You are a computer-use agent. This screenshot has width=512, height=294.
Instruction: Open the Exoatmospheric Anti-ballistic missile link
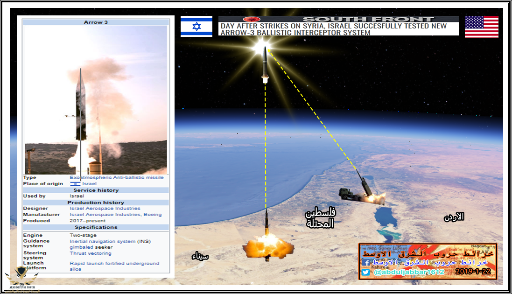click(117, 177)
